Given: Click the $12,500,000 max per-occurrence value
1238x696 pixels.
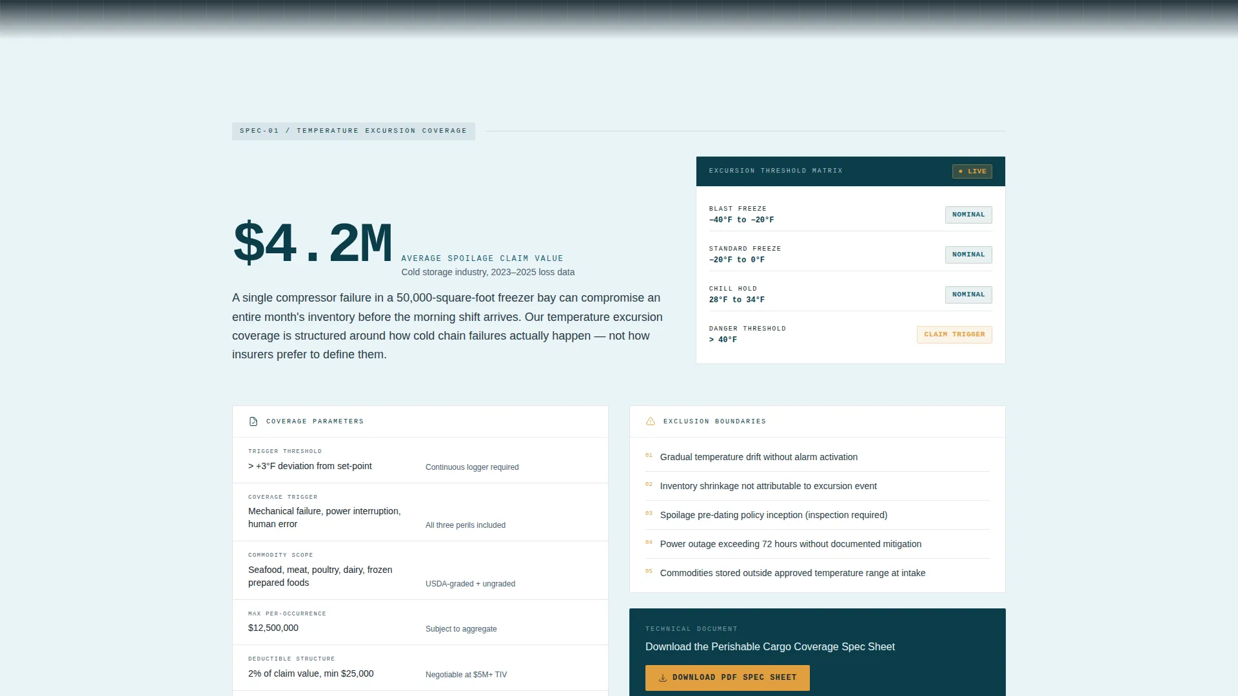Looking at the screenshot, I should (273, 628).
